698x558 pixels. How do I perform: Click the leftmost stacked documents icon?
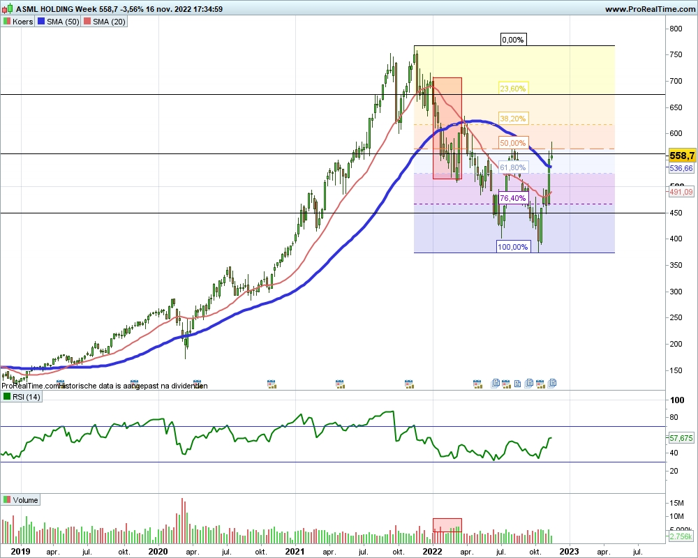pos(496,383)
